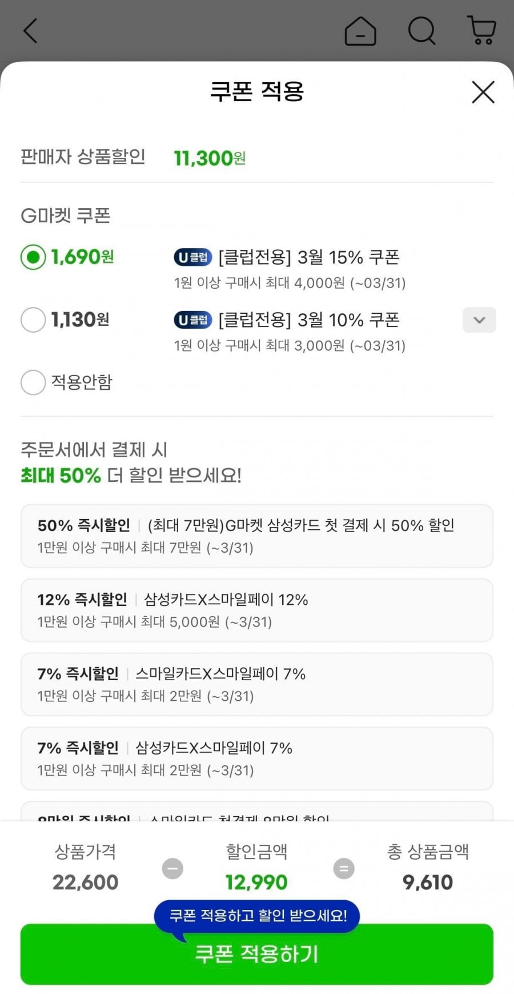Screen dimensions: 514x994
Task: Select the 1,130원 10% coupon radio
Action: [x=33, y=320]
